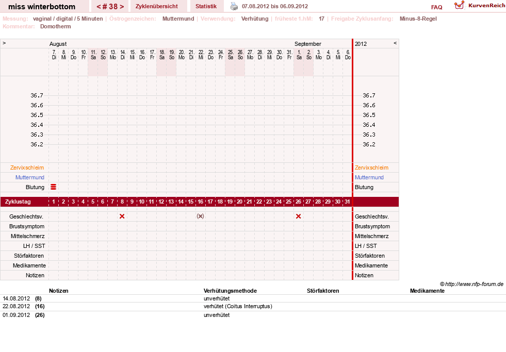506x352 pixels.
Task: Click the KurvenReich logo icon
Action: pos(459,5)
